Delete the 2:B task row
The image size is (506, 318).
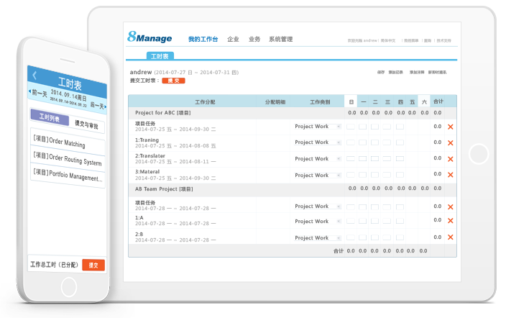451,237
